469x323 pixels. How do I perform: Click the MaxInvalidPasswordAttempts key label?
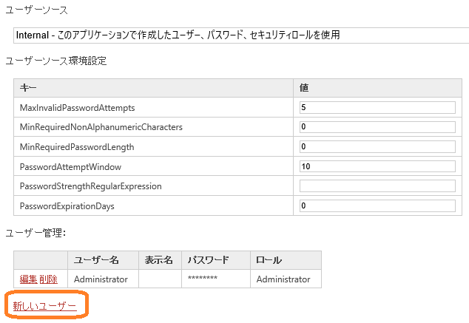click(77, 108)
